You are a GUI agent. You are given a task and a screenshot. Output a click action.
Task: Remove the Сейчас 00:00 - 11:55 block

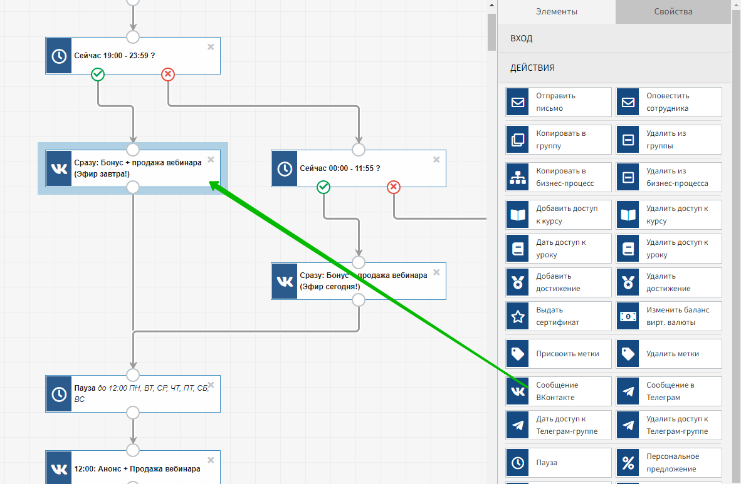pyautogui.click(x=436, y=160)
